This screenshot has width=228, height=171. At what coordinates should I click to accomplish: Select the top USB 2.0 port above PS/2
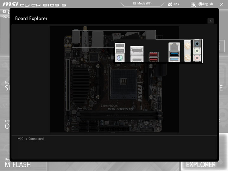(120, 46)
